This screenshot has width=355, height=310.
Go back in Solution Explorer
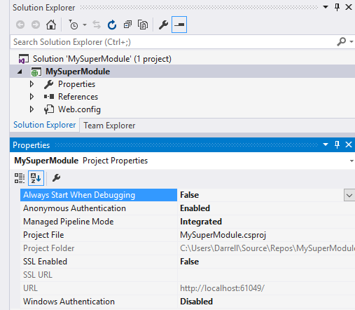click(x=20, y=25)
